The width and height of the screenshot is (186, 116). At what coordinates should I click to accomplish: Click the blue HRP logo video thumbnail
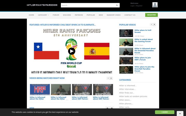[40, 90]
